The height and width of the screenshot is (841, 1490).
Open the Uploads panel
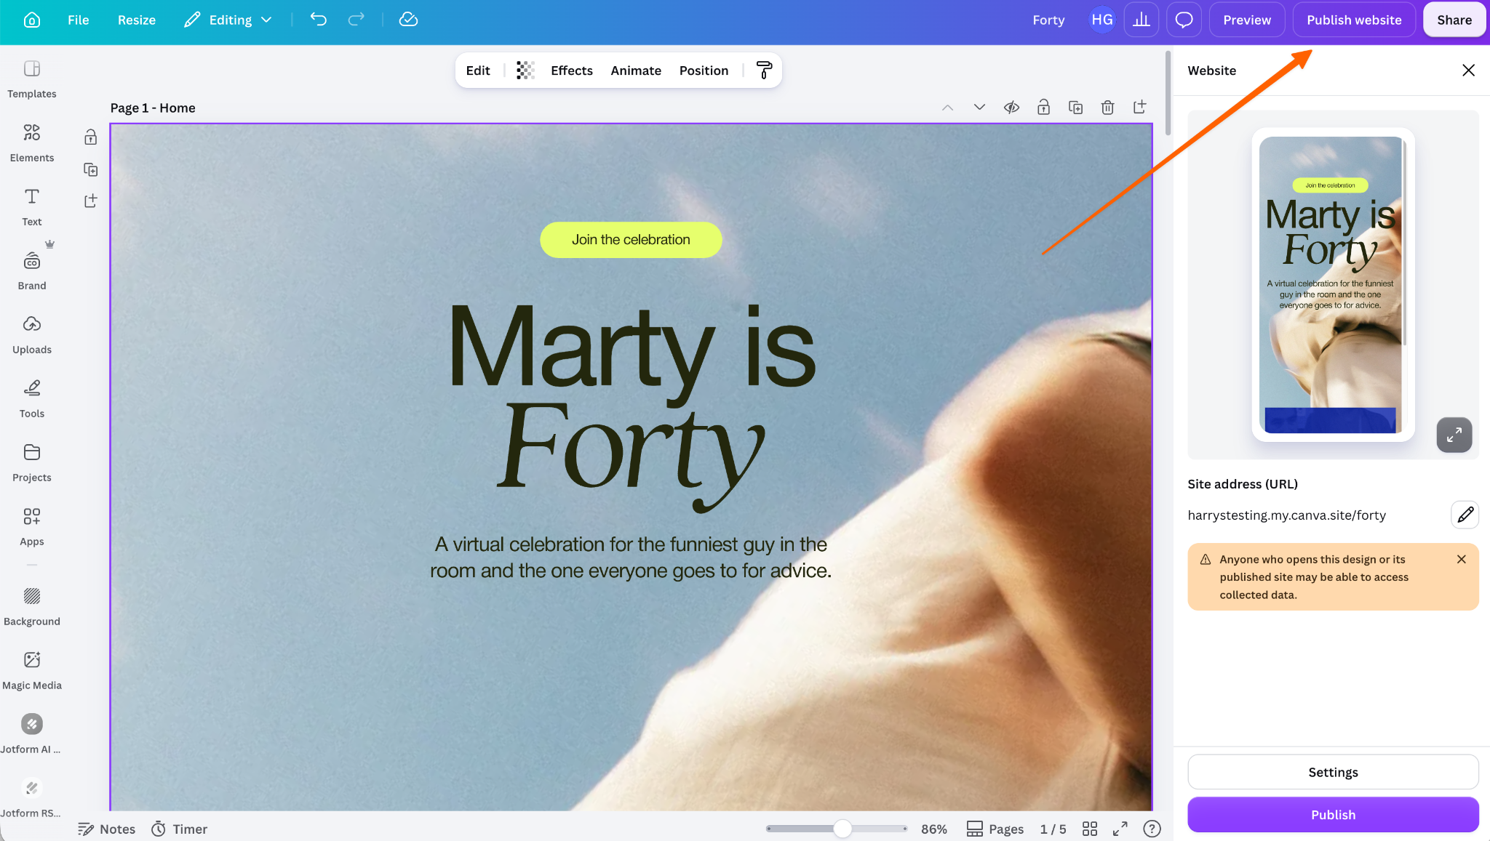point(32,335)
